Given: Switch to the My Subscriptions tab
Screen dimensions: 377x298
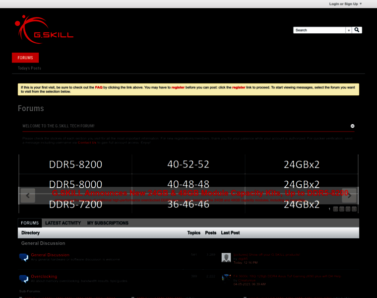Looking at the screenshot, I should 108,223.
